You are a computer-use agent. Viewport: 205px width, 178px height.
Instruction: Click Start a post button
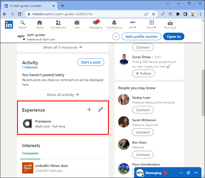91,62
